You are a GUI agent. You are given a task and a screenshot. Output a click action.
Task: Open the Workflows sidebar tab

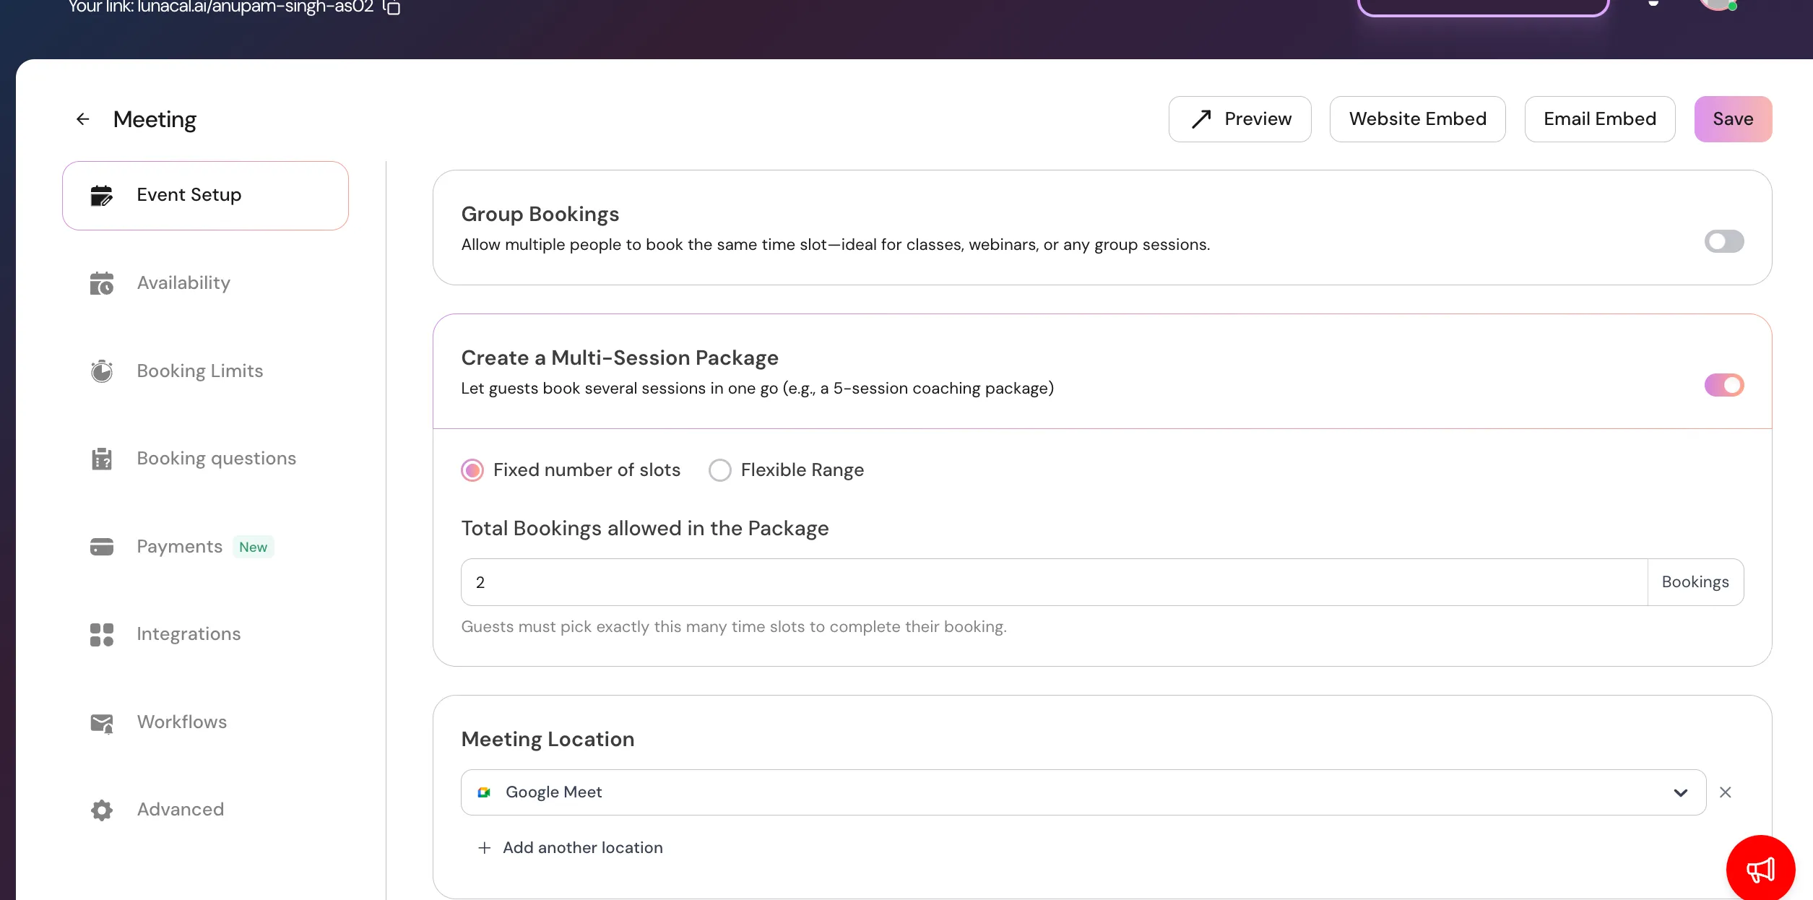182,722
